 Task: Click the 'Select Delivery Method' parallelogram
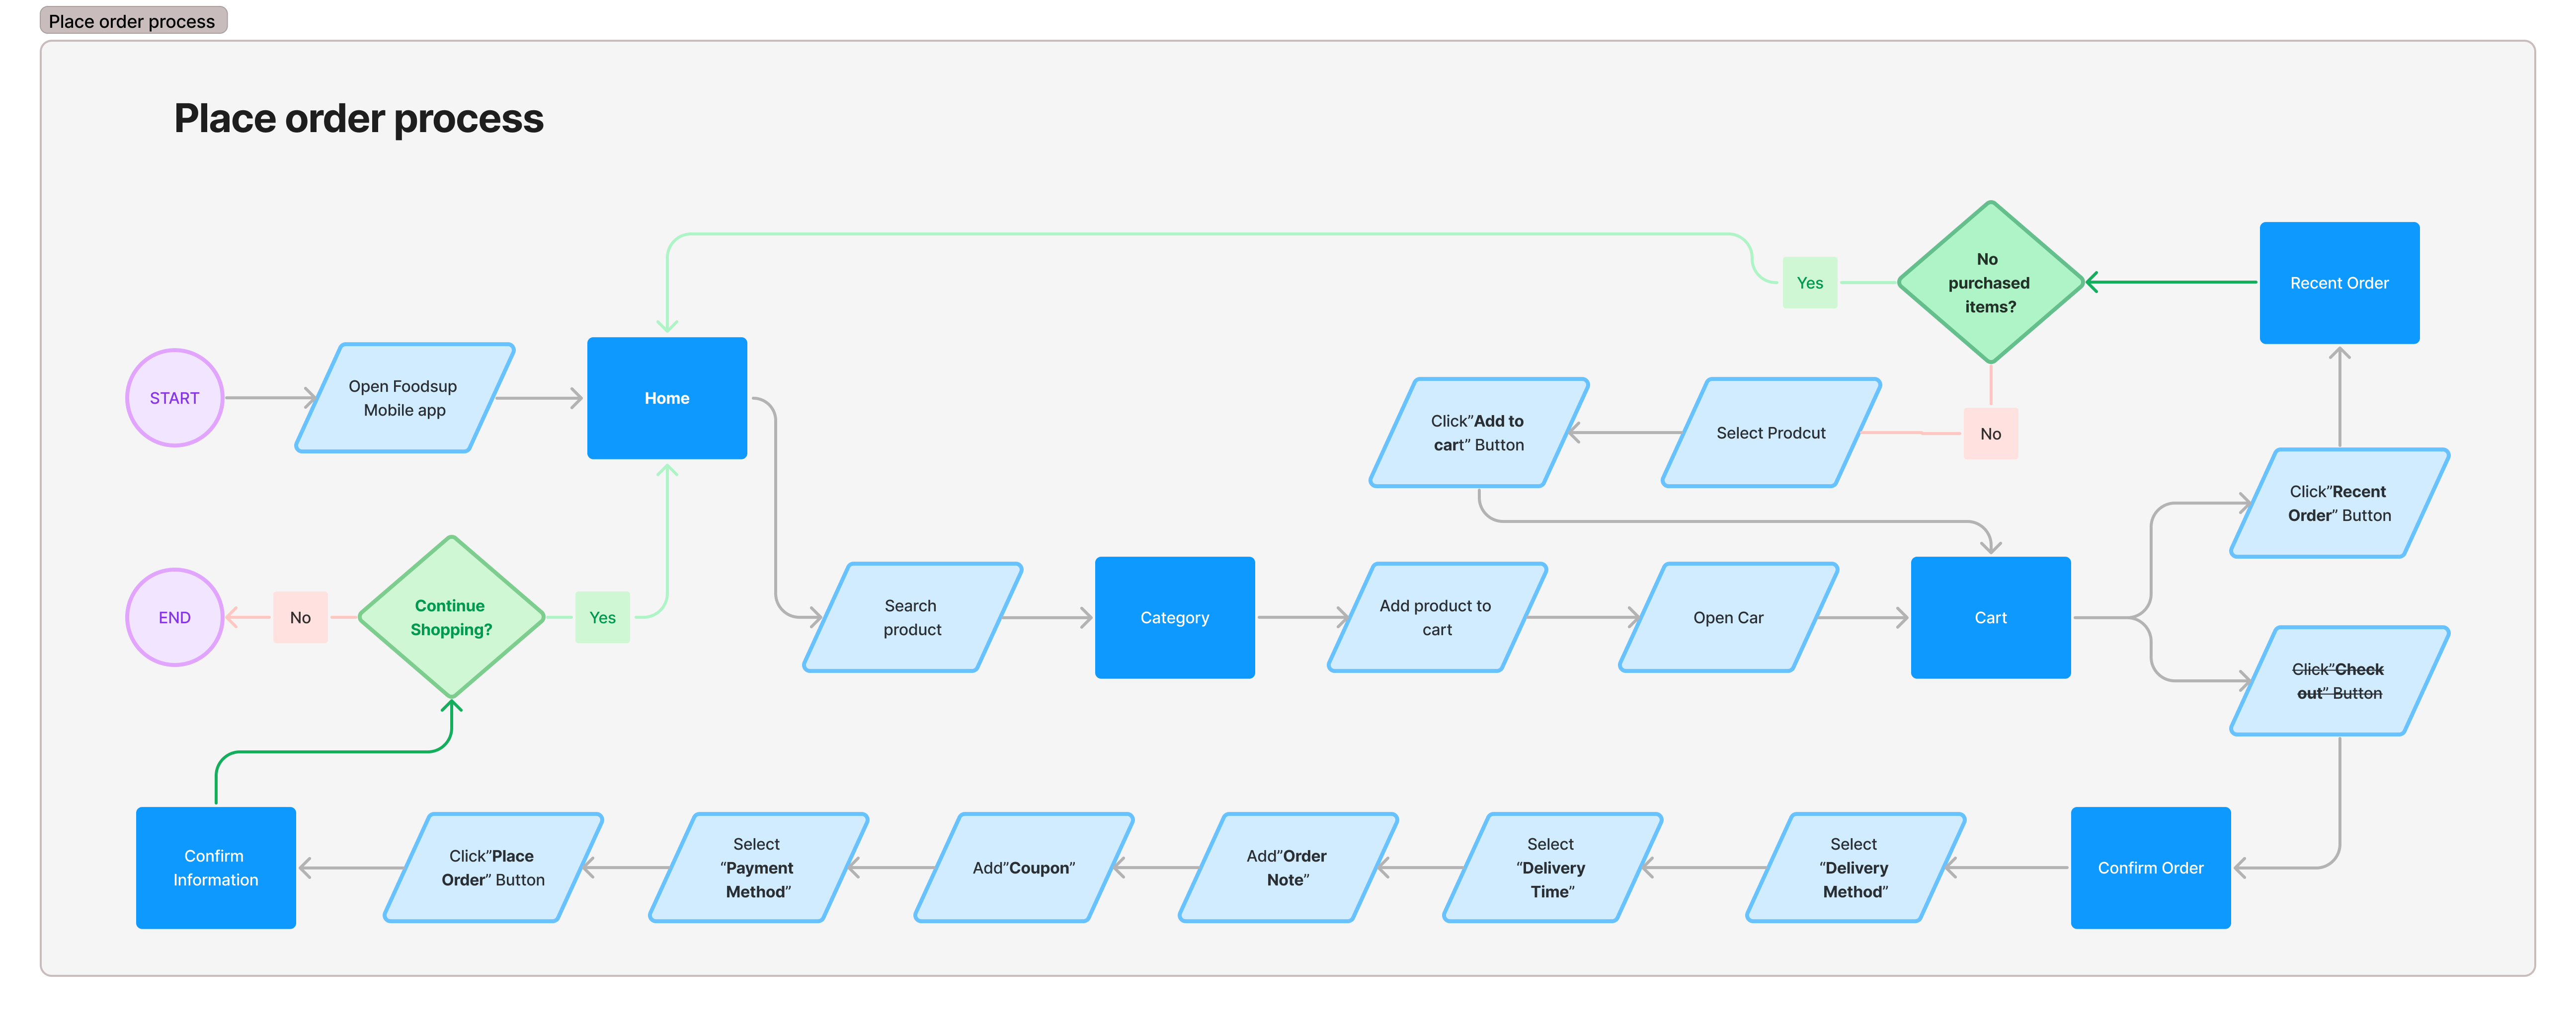click(x=1856, y=868)
